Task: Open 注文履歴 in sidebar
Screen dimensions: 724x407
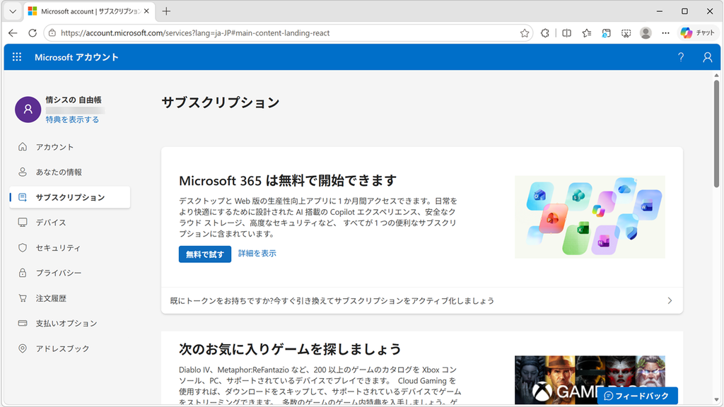Action: point(70,298)
